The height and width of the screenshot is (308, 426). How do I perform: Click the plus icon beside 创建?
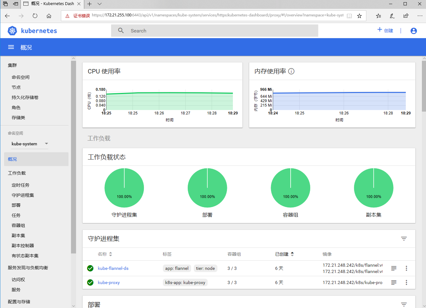pos(380,29)
